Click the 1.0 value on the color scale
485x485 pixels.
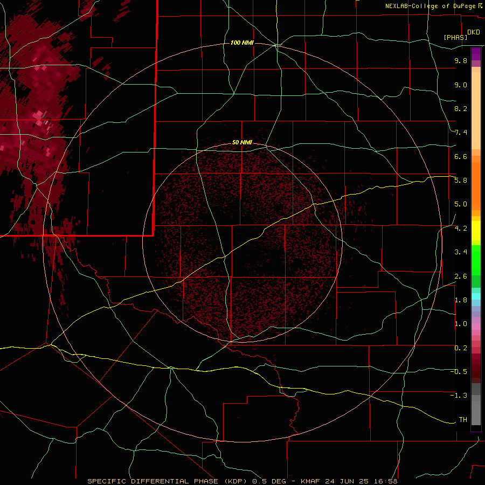461,324
